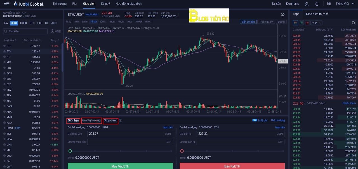Click Nạp tiền link for USDT
Image resolution: width=358 pixels, height=169 pixels.
[168, 128]
